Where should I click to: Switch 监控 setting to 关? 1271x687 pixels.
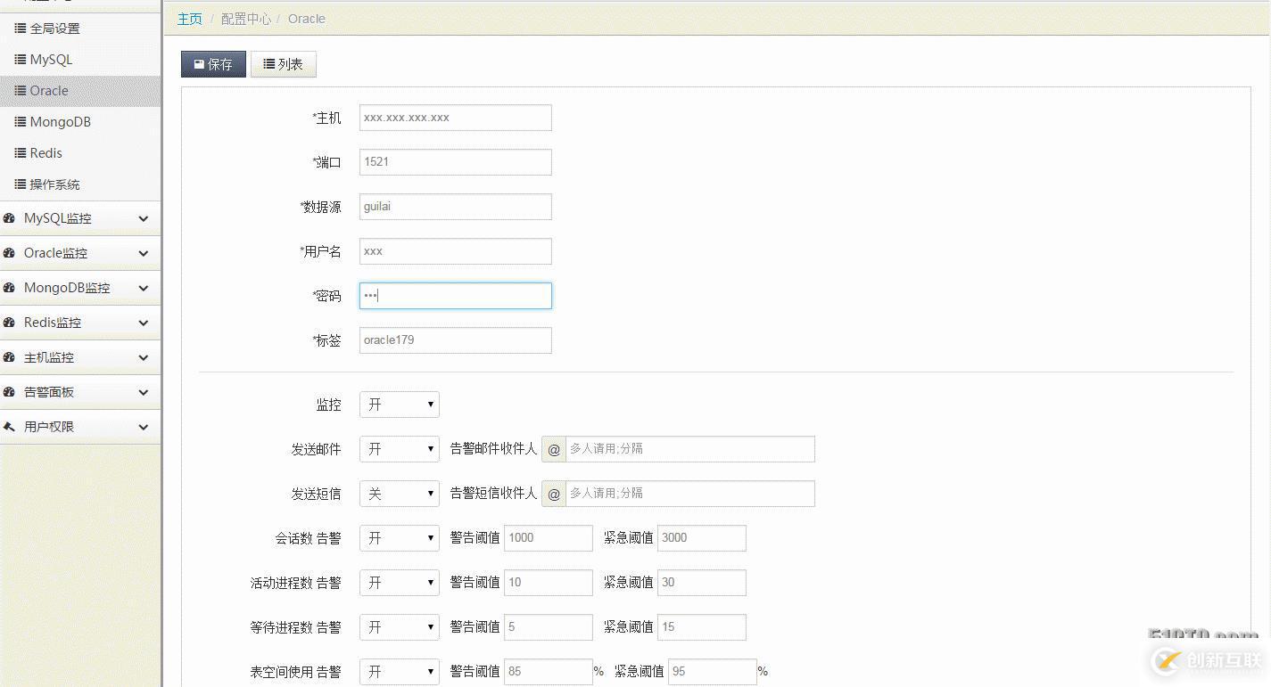(399, 404)
